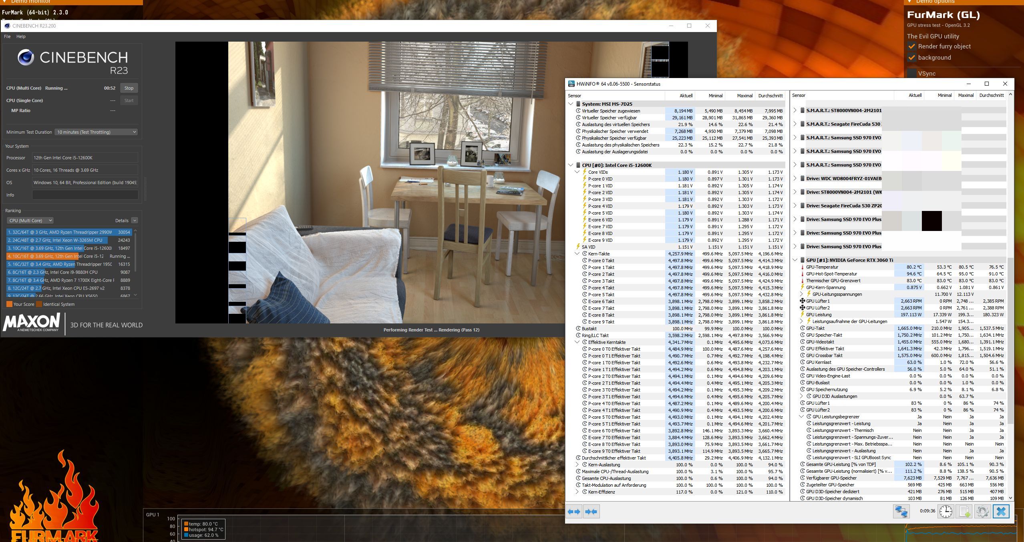Open the CPU (Multi Core) ranking dropdown

[30, 221]
